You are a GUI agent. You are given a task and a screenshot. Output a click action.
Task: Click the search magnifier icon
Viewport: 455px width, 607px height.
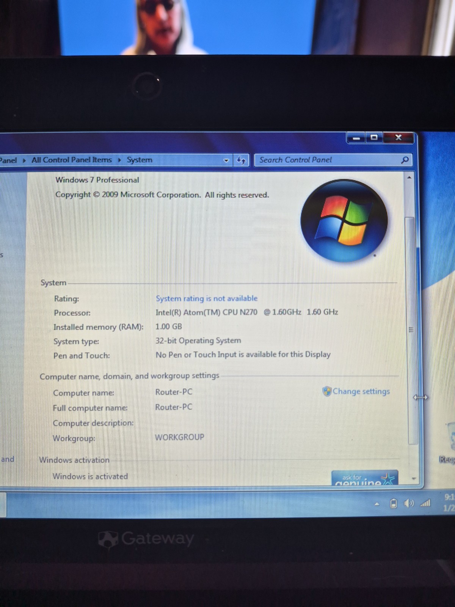405,160
